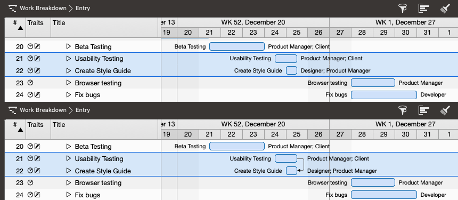Toggle sort order with the # column arrow in the upper pane
The height and width of the screenshot is (200, 458).
(x=20, y=28)
